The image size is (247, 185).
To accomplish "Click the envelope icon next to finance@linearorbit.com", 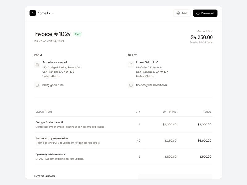I will tap(131, 85).
